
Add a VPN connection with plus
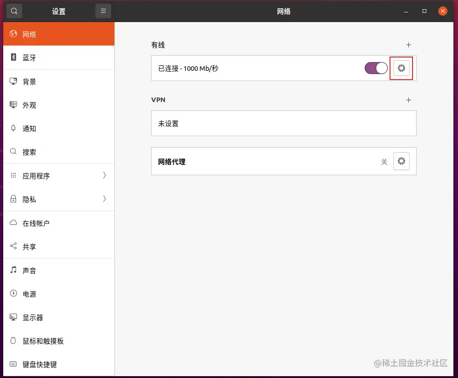[x=409, y=100]
